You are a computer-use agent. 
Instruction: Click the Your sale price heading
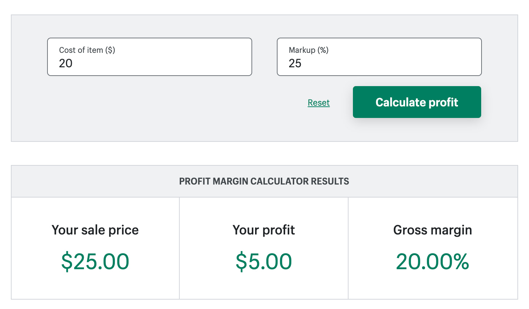[x=95, y=230]
